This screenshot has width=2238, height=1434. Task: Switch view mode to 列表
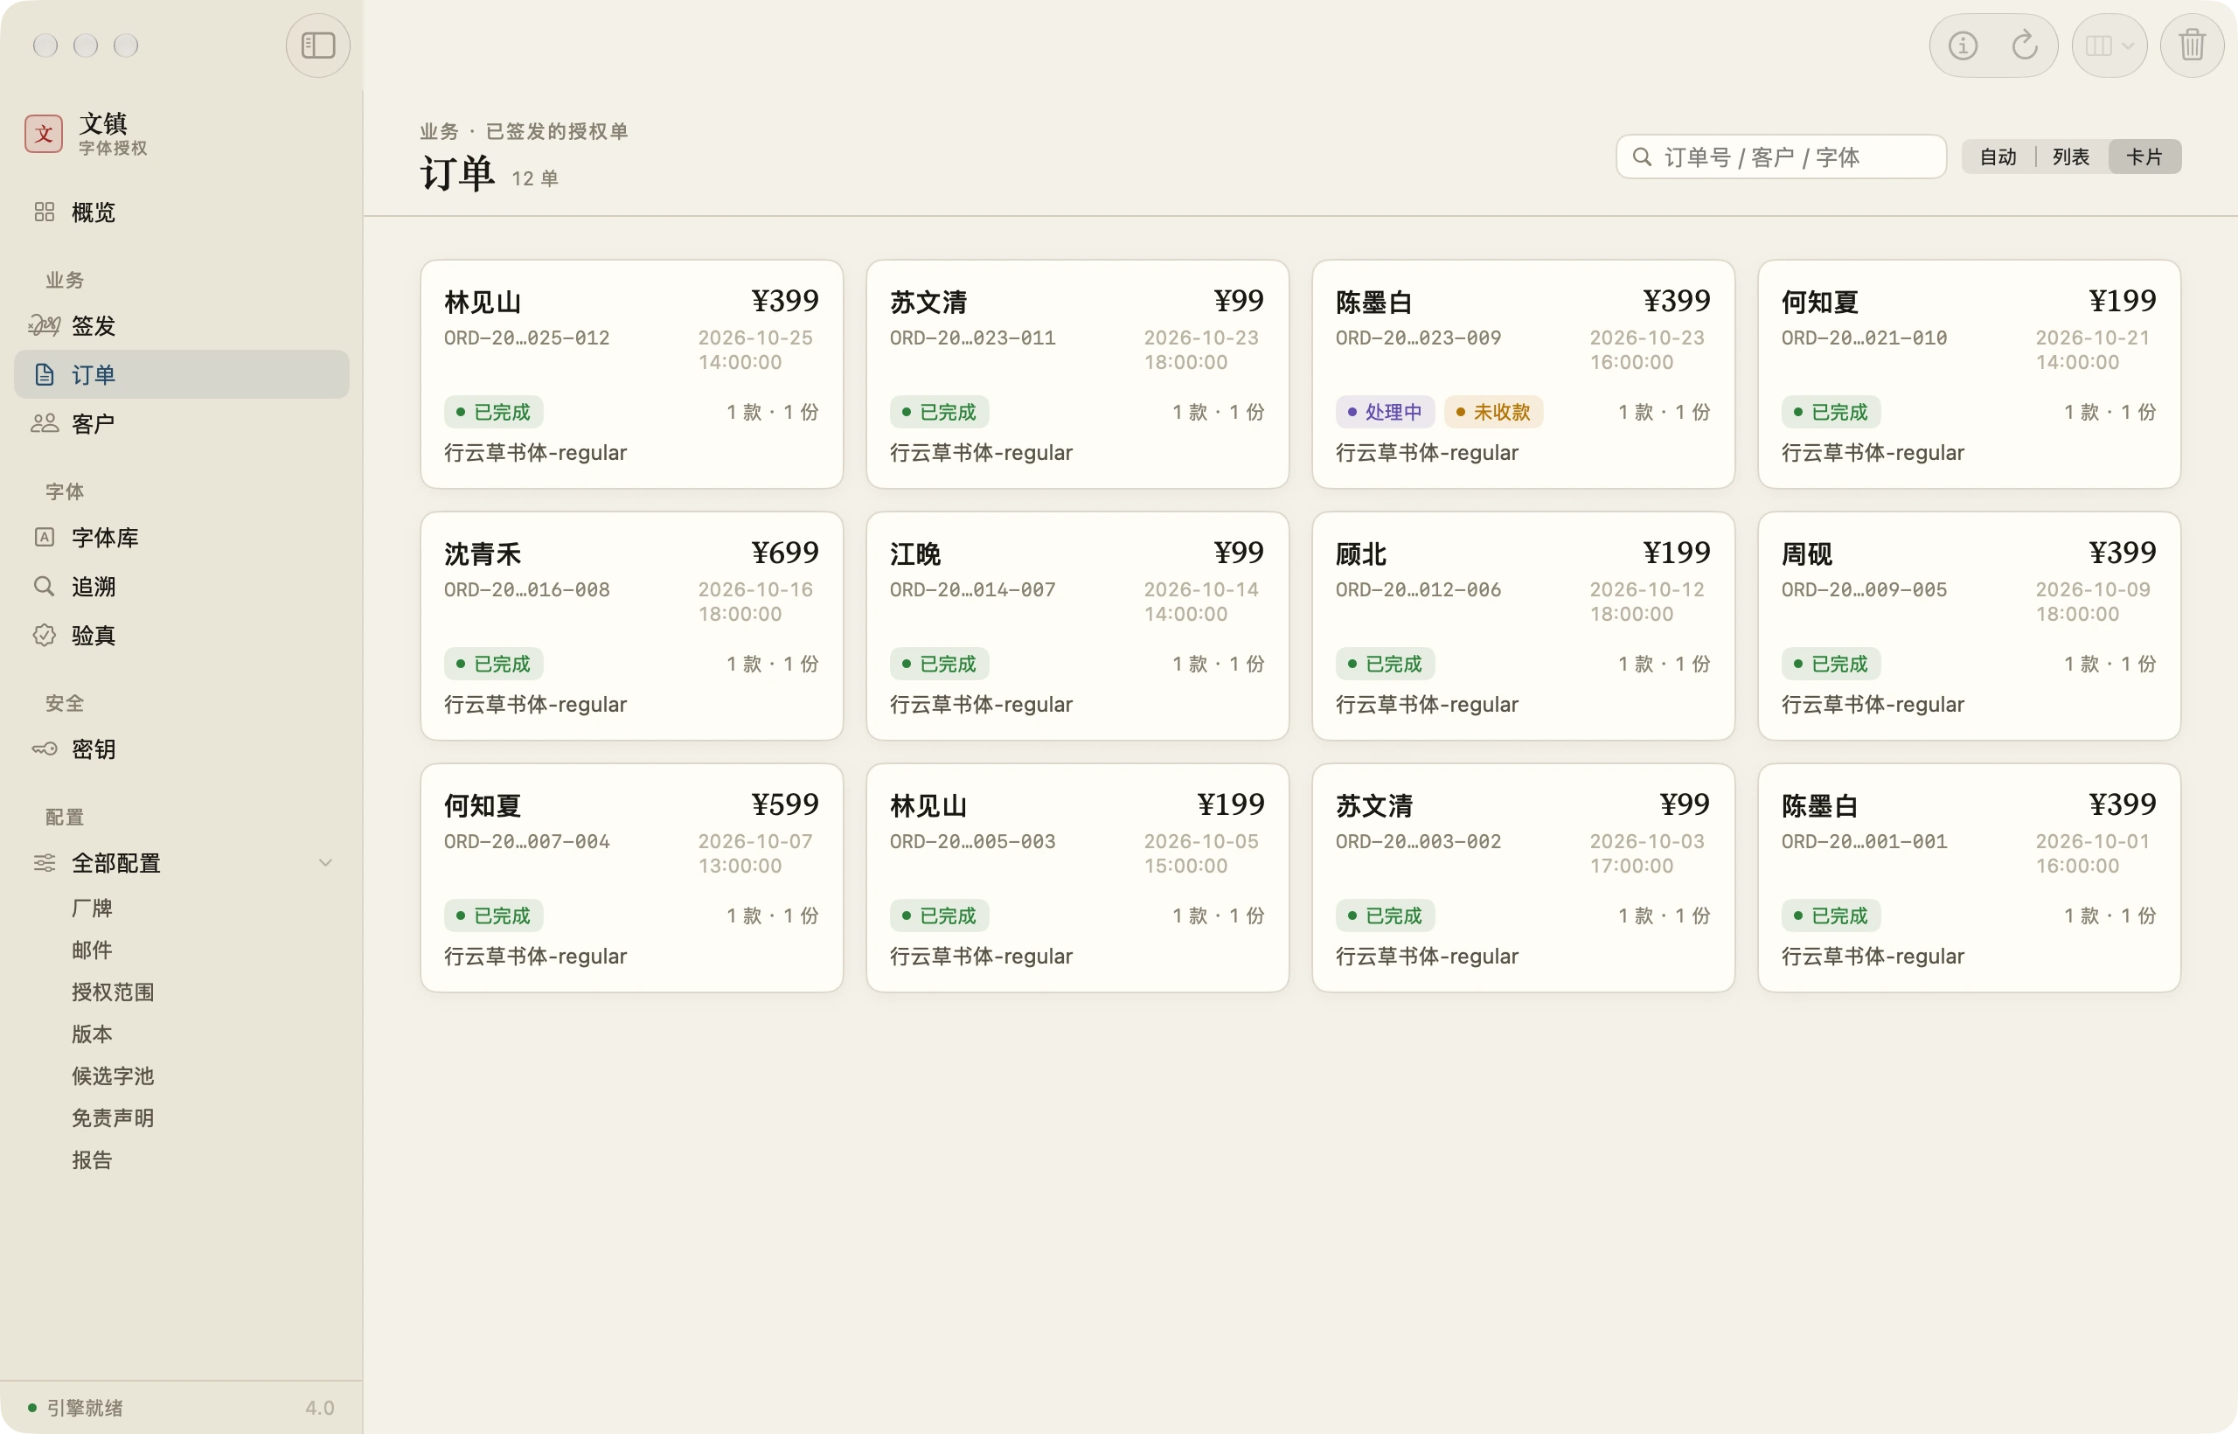[x=2070, y=157]
